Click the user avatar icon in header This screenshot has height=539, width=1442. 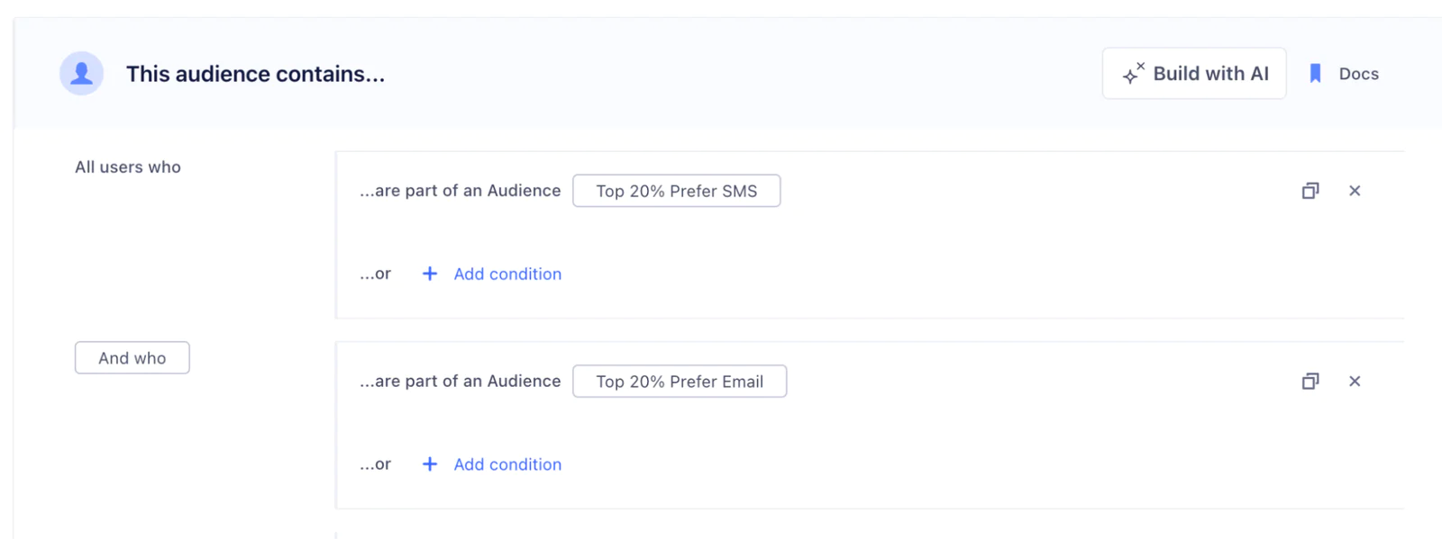pos(81,74)
